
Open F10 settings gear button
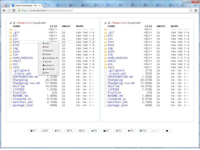coord(143,130)
